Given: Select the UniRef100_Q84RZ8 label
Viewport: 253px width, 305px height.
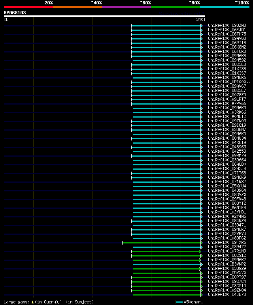Looking at the screenshot, I should pos(227,221).
